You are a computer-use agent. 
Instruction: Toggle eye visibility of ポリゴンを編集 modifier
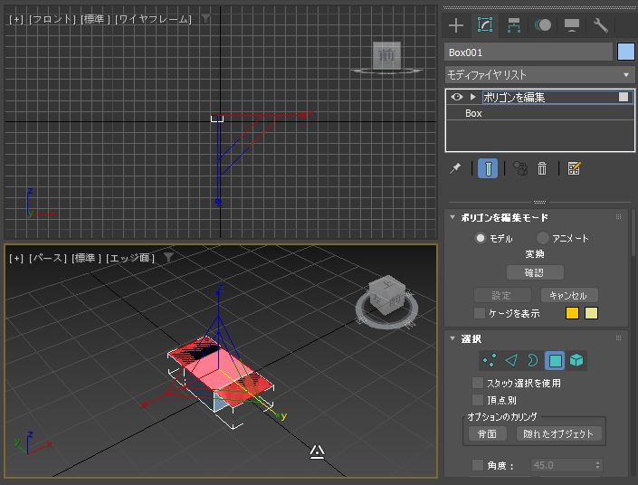point(457,97)
